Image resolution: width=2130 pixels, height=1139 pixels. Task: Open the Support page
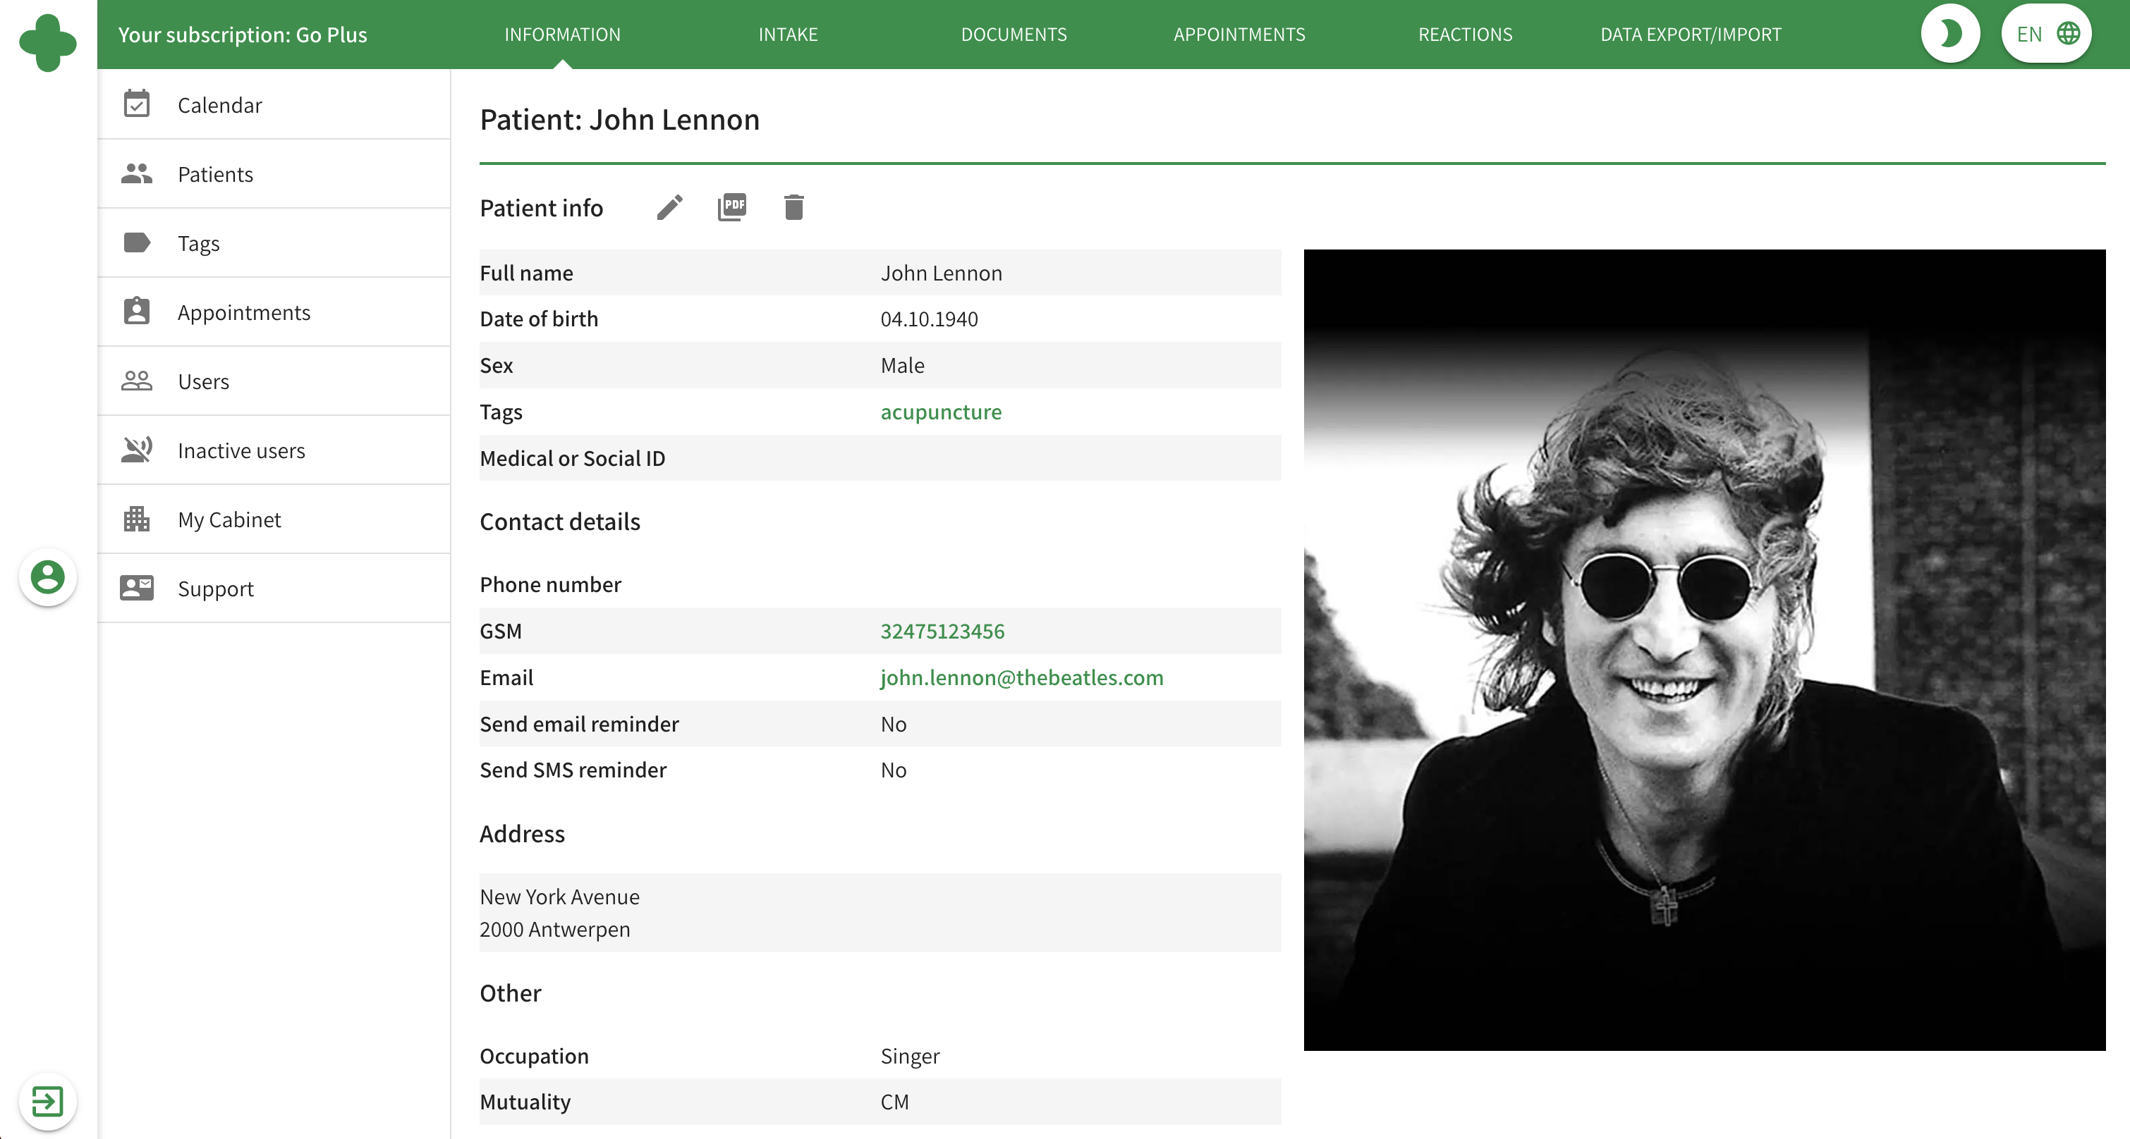click(215, 588)
